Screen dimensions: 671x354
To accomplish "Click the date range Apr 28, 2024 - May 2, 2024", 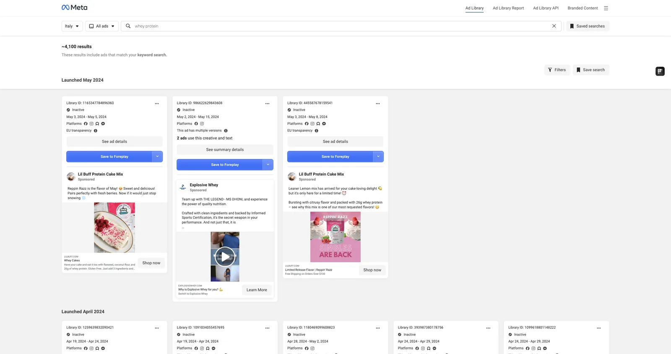I will (308, 341).
